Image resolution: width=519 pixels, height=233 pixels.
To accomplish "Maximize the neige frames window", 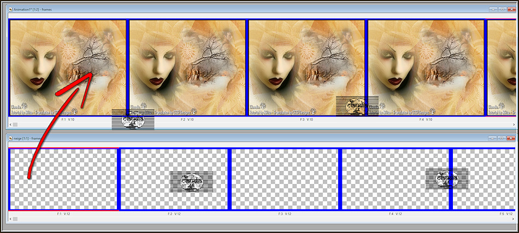I will pos(503,138).
